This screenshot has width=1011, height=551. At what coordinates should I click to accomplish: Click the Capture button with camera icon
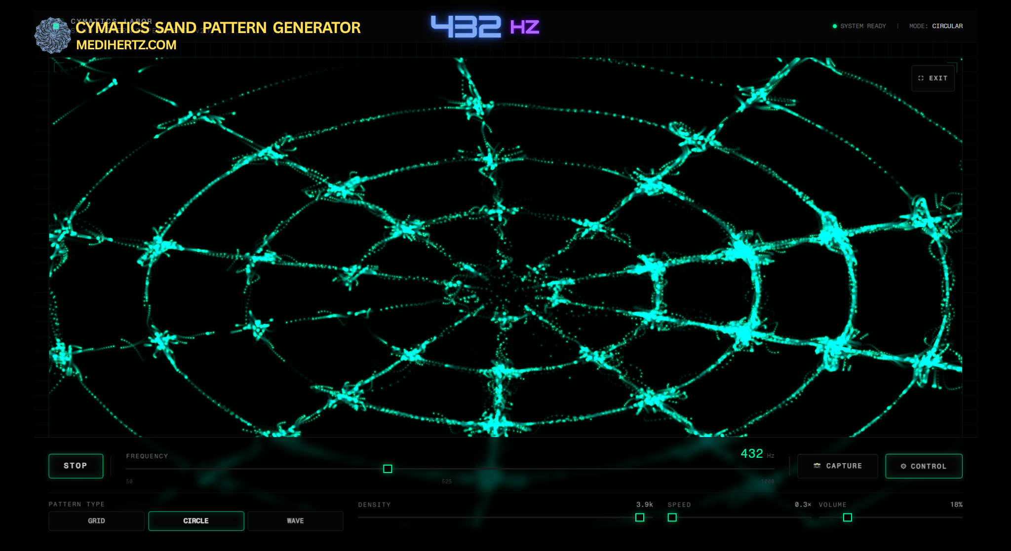(x=837, y=466)
